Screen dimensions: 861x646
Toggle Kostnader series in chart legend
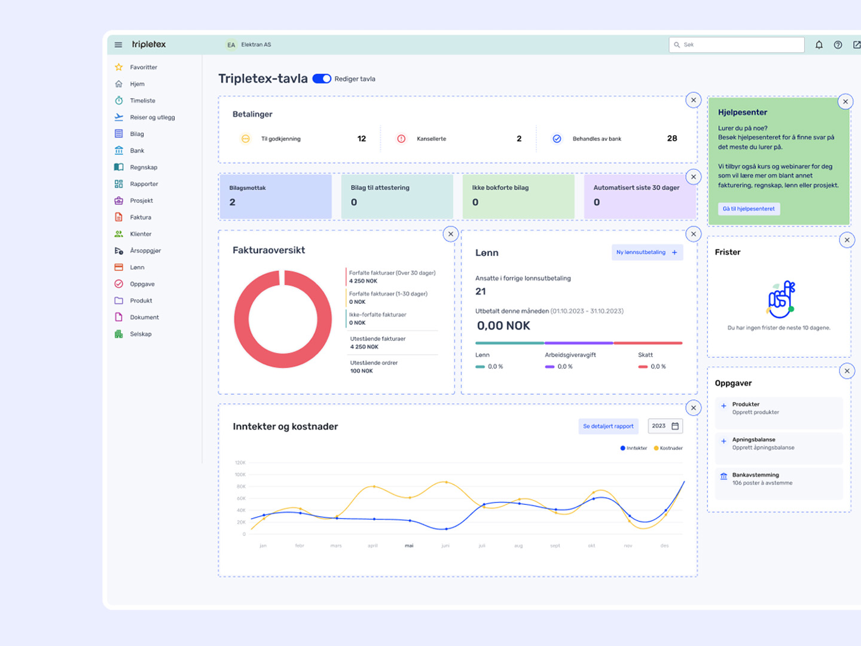(x=668, y=448)
